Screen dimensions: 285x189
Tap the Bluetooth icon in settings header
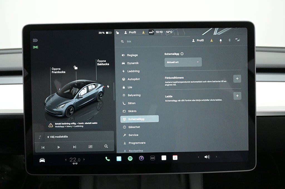(230, 40)
